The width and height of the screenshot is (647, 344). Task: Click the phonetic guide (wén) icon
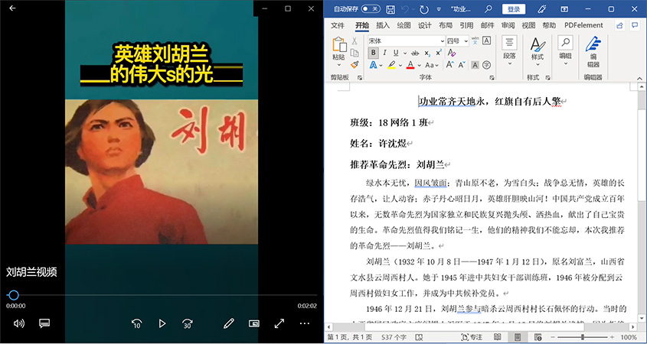[x=475, y=41]
